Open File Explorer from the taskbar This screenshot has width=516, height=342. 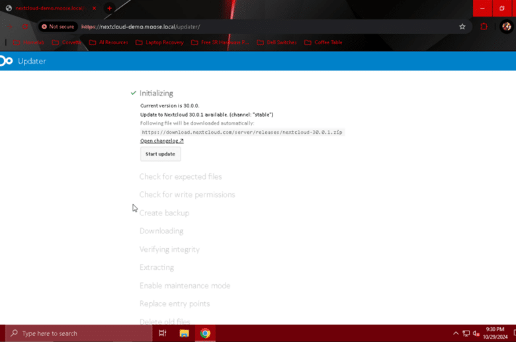pyautogui.click(x=184, y=333)
